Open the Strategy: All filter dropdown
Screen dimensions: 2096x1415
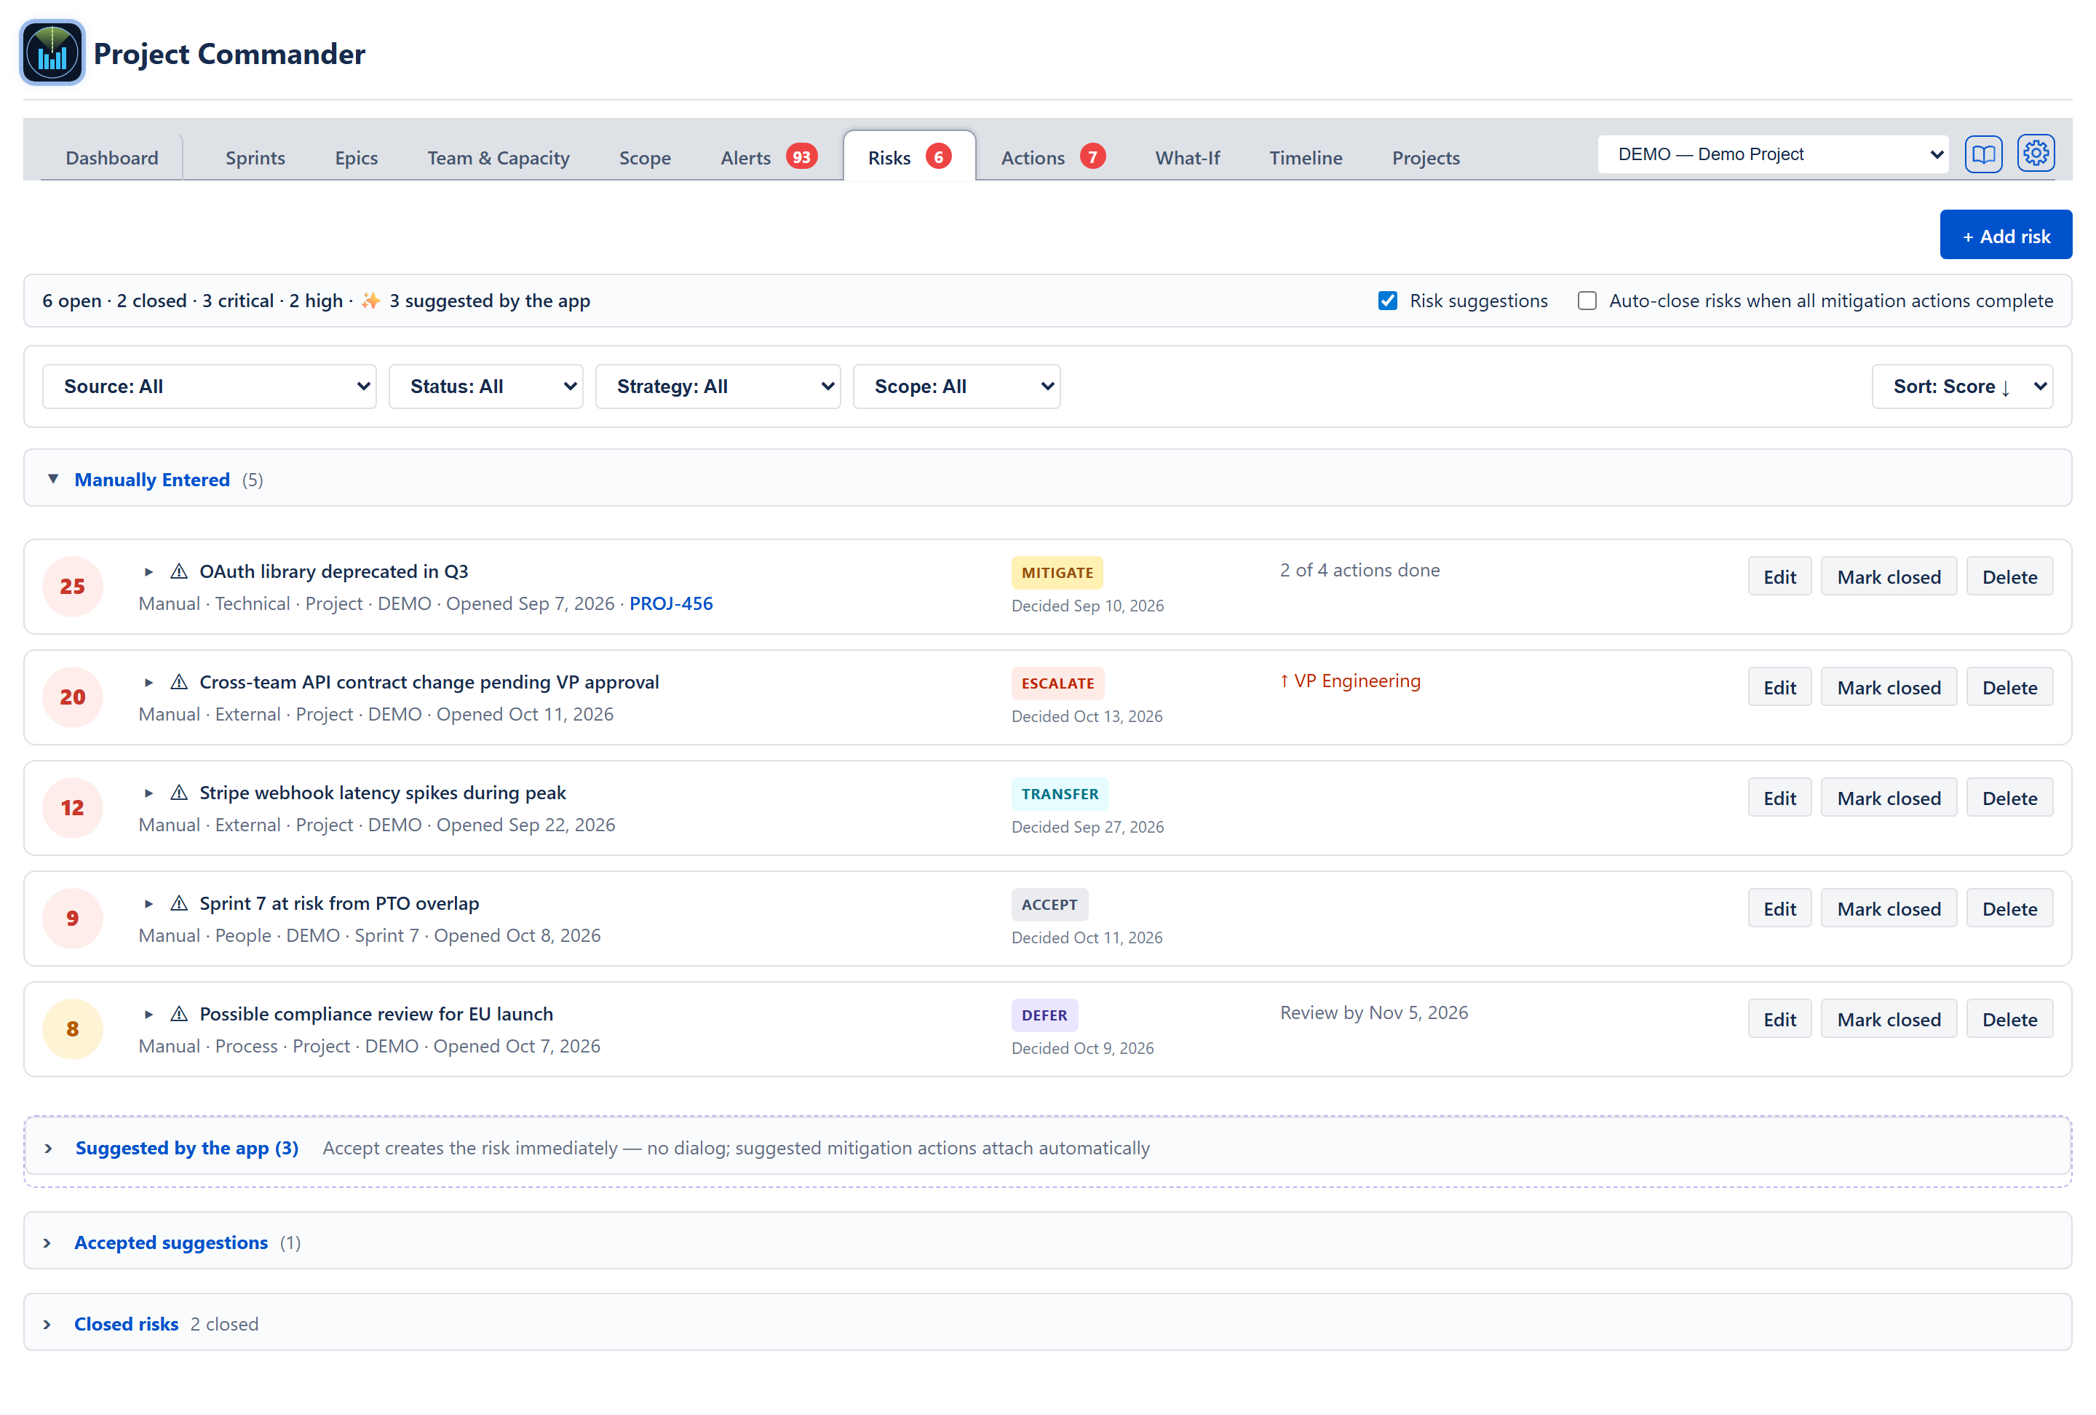718,387
